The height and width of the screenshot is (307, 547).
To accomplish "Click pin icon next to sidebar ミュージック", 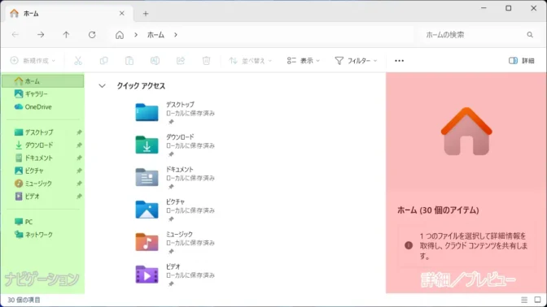I will click(79, 184).
